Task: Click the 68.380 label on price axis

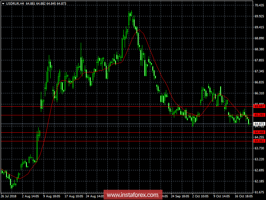Action: (259, 49)
